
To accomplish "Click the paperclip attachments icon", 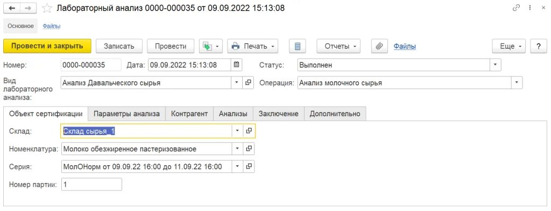I will coord(379,46).
